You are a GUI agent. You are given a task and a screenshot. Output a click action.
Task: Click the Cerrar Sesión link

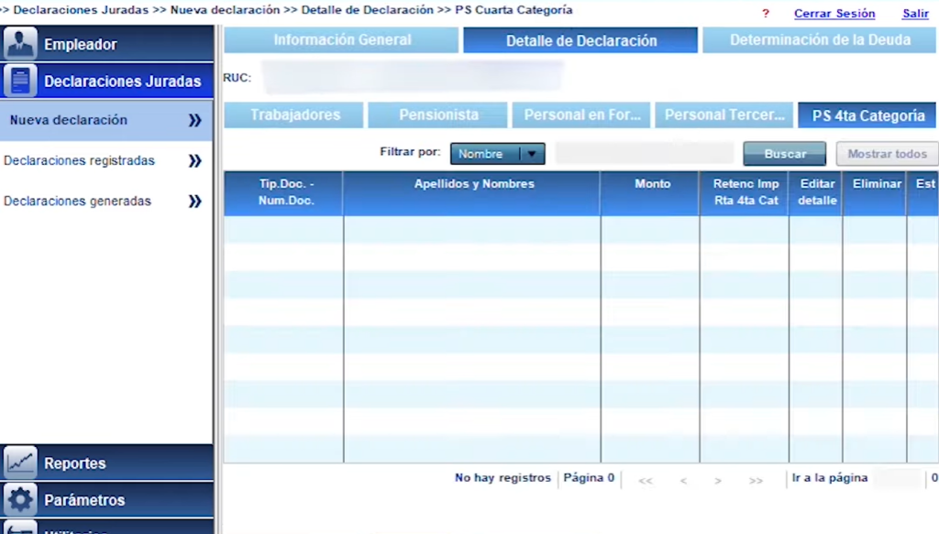[x=834, y=14]
